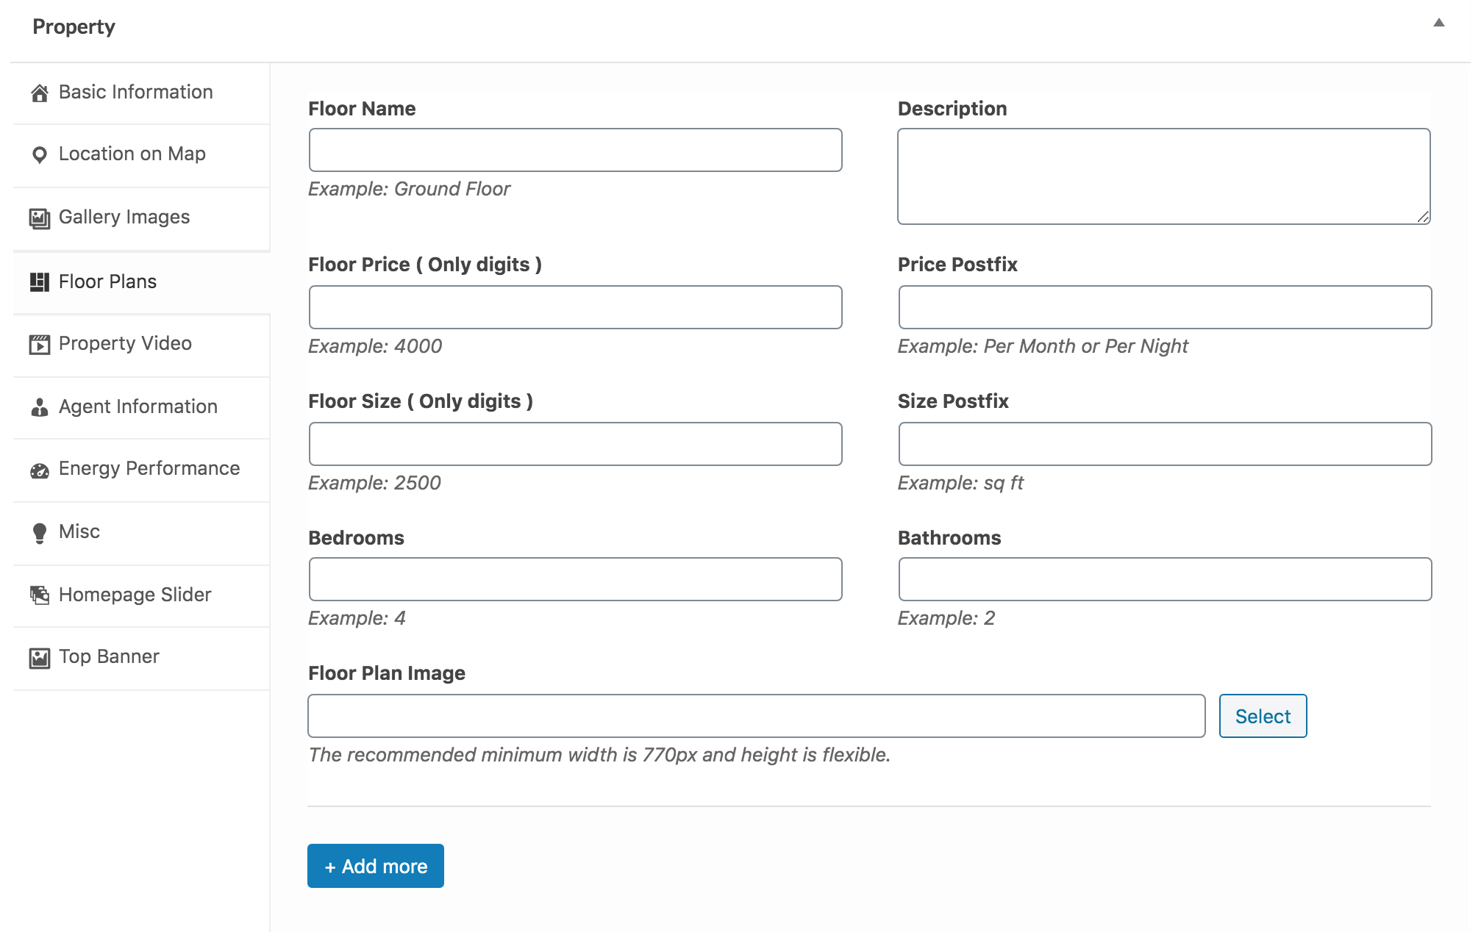The width and height of the screenshot is (1481, 932).
Task: Click the Description textarea resize handle
Action: (x=1423, y=217)
